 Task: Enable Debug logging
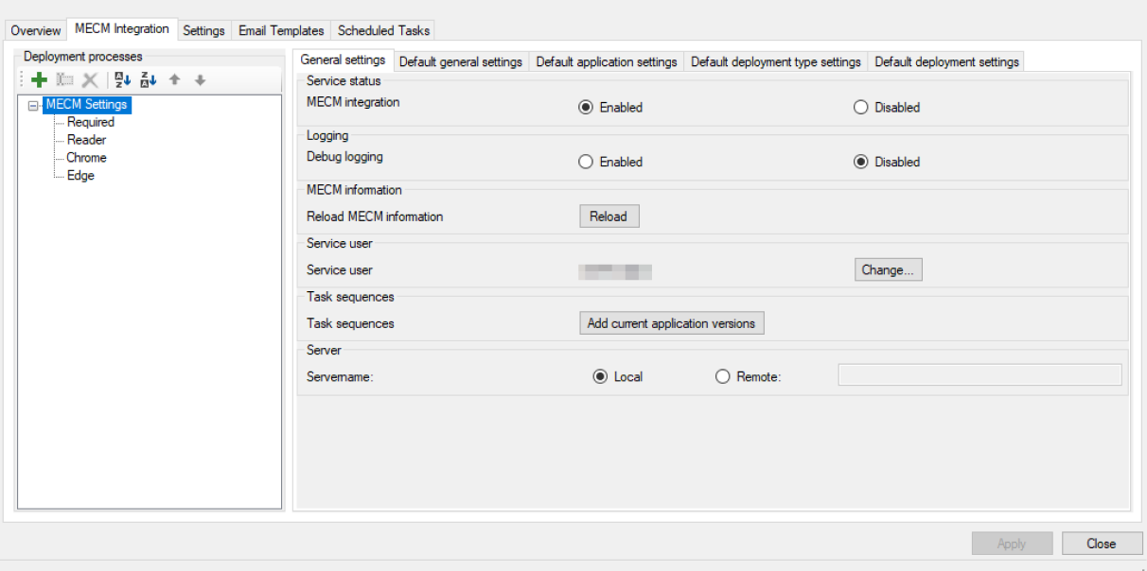point(610,162)
